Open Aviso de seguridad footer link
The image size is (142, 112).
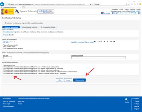point(9,101)
